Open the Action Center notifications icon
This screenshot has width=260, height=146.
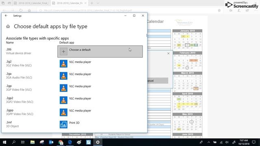[x=253, y=142]
